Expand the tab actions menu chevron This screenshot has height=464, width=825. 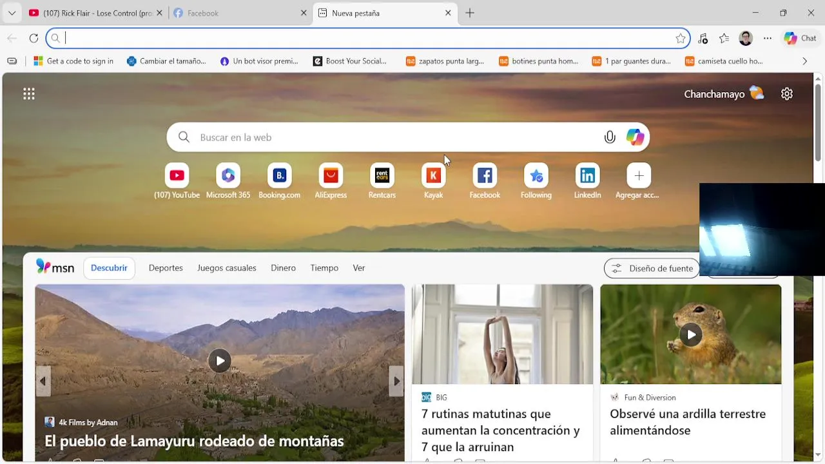(12, 13)
